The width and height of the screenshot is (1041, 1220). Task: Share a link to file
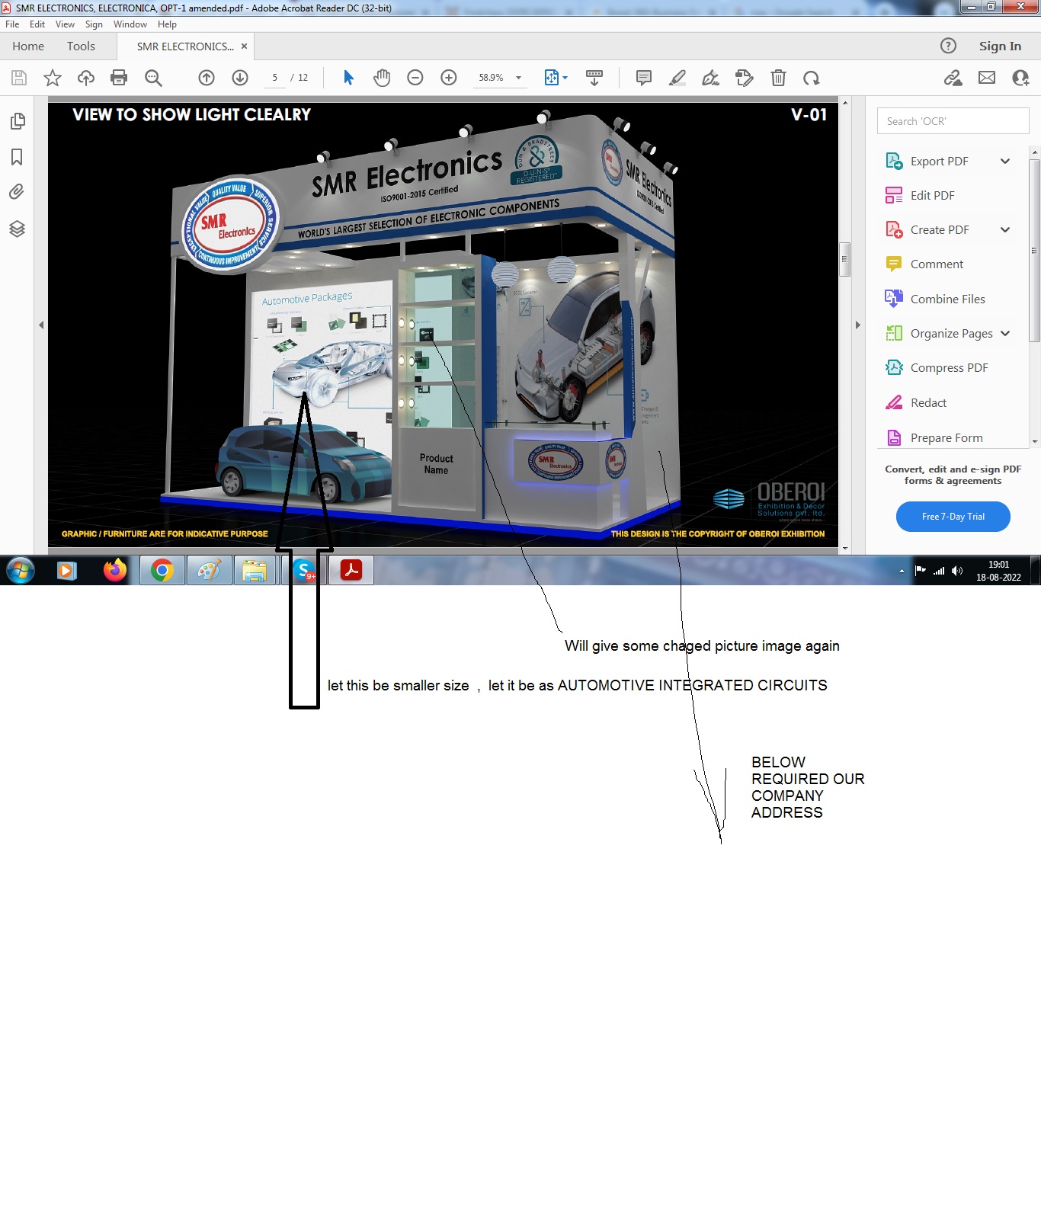[953, 78]
